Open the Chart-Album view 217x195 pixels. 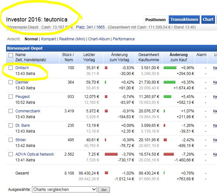click(99, 39)
